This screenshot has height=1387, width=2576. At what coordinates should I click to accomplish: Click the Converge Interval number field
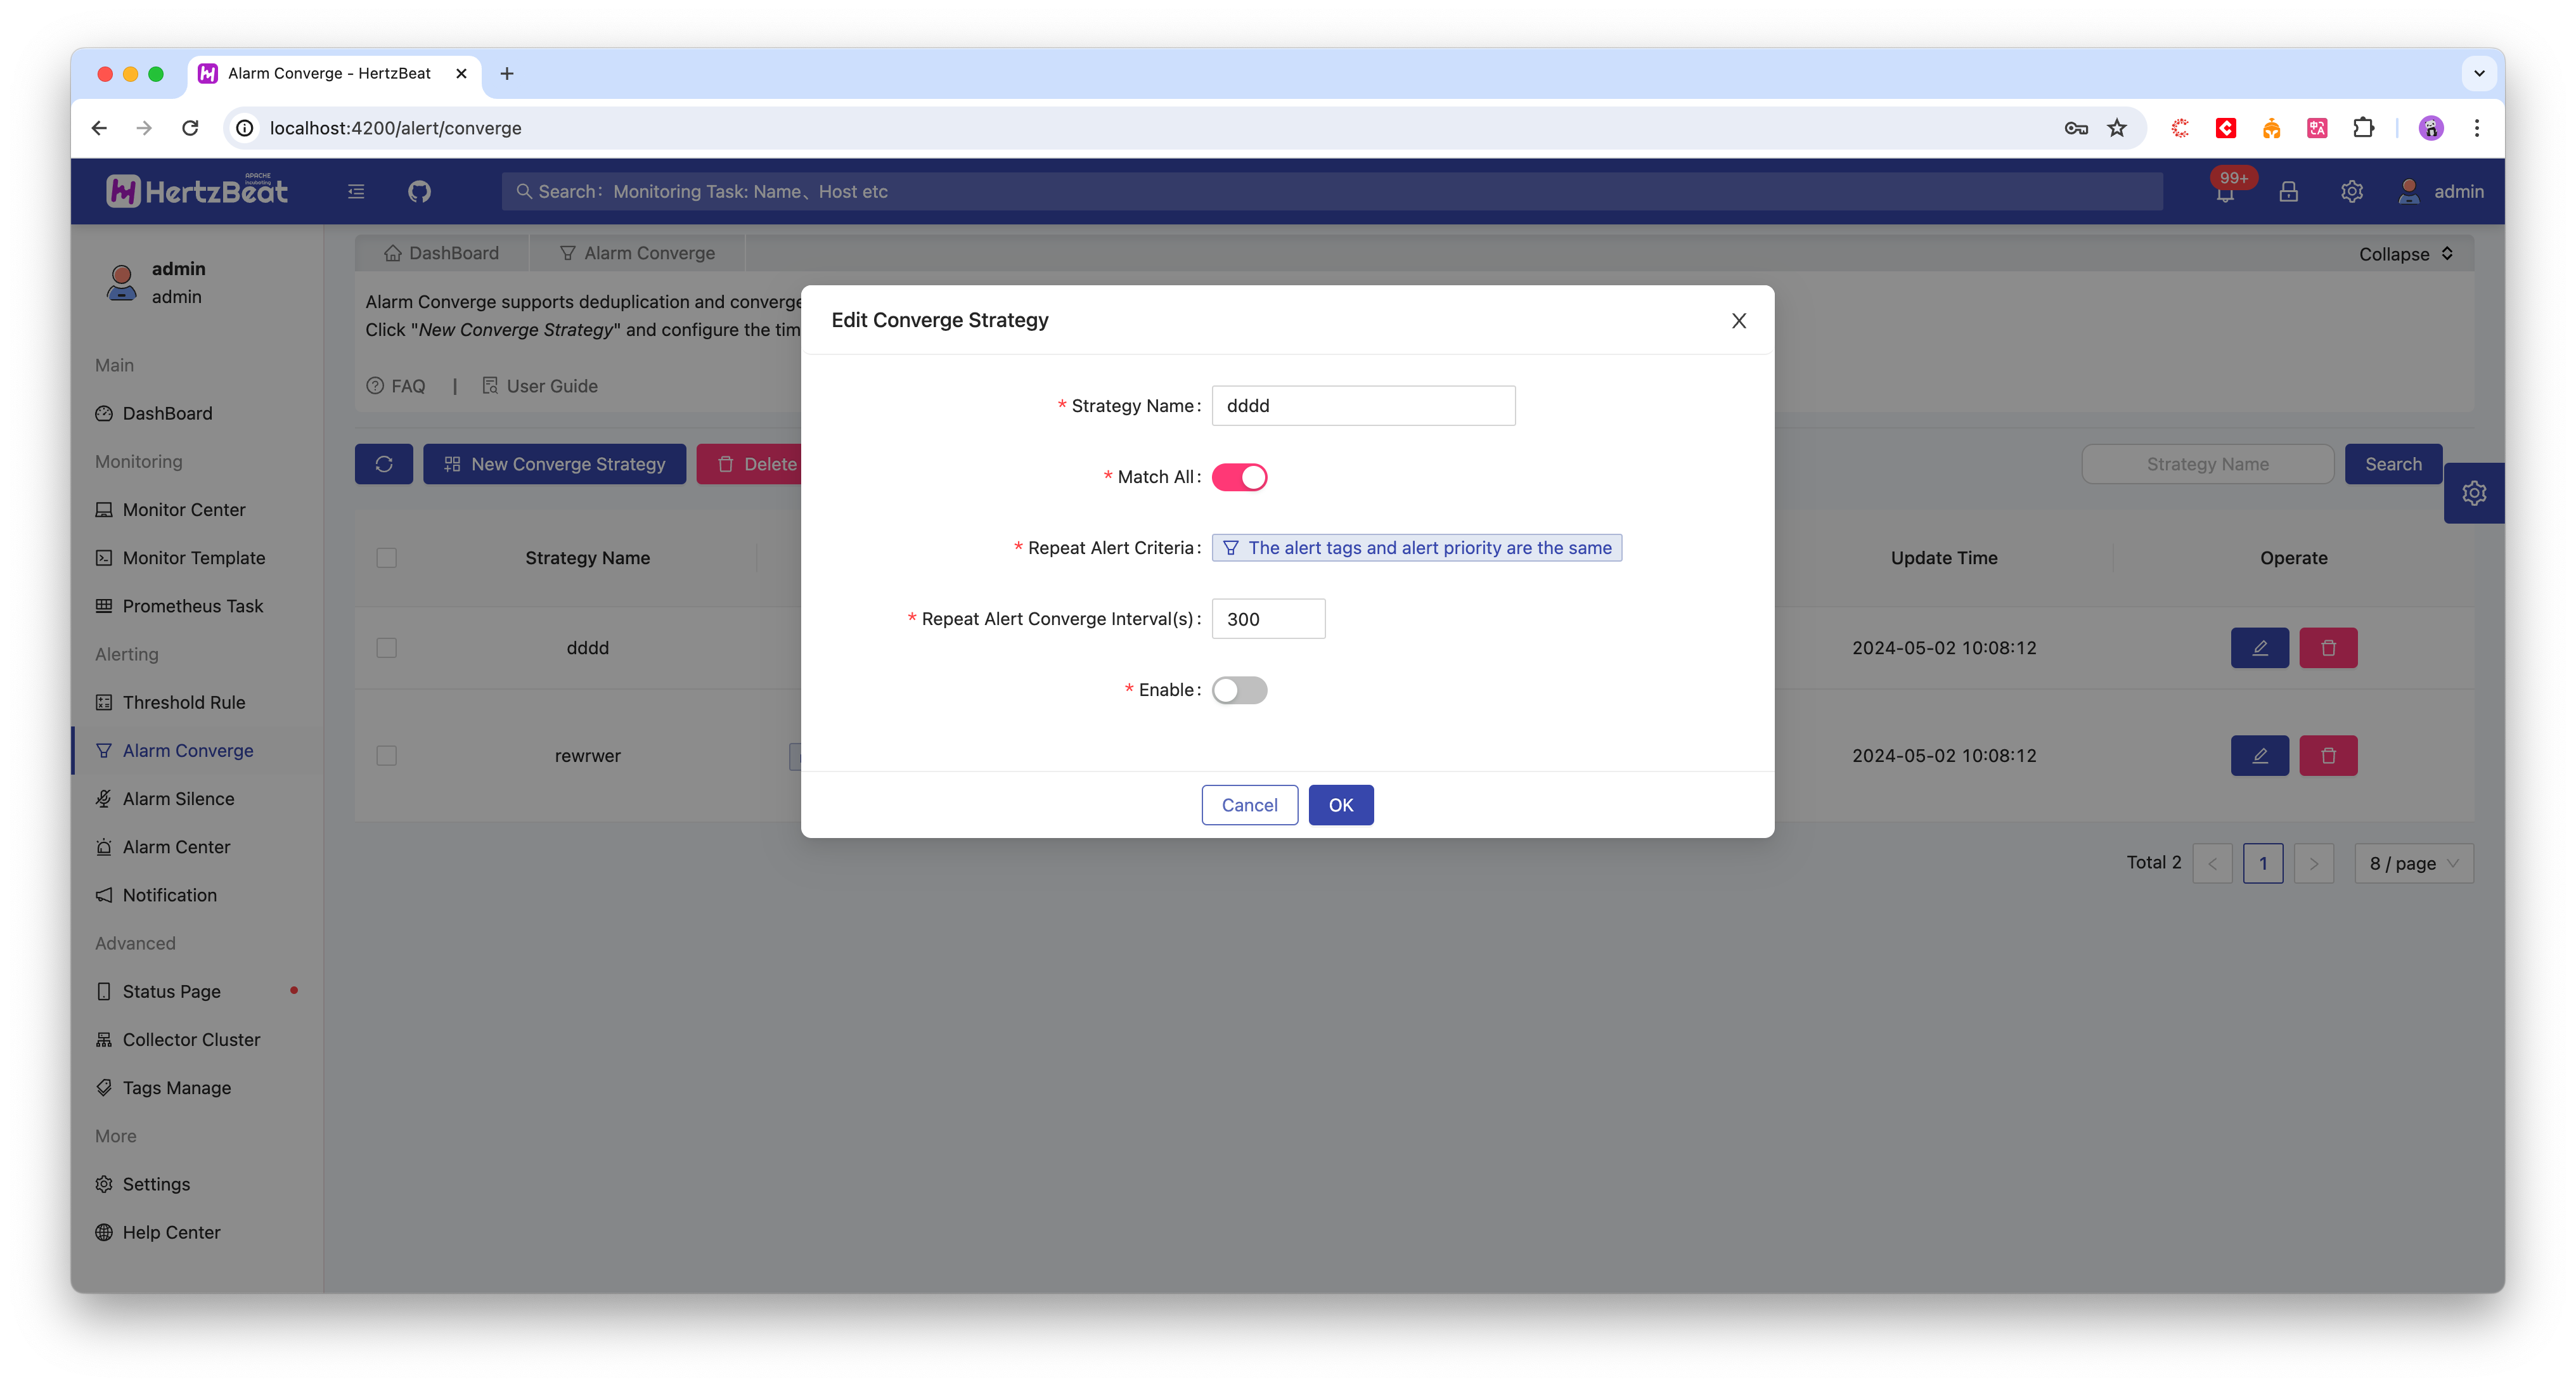point(1268,619)
